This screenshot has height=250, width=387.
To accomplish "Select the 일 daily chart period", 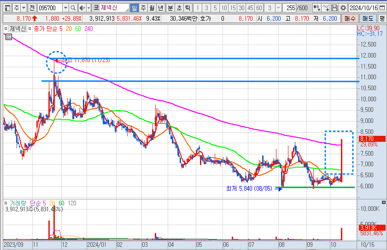I will point(134,8).
